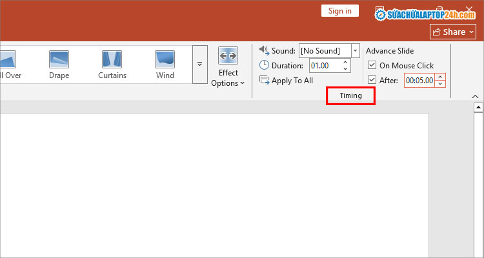
Task: Toggle the On Mouse Click checkbox
Action: [372, 65]
